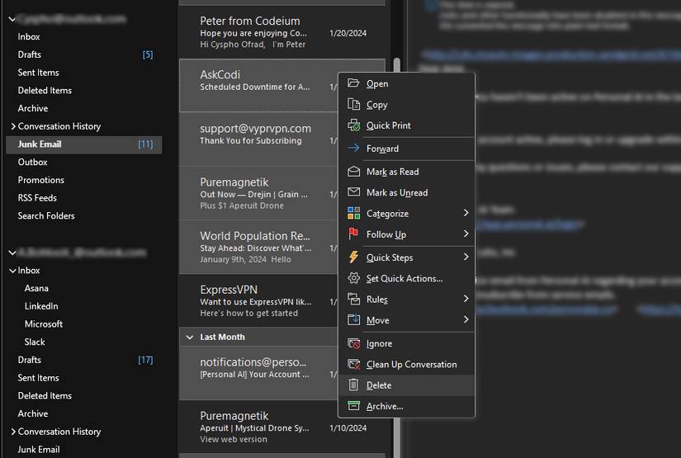Open the Asana subfolder
The image size is (681, 458).
click(x=36, y=288)
